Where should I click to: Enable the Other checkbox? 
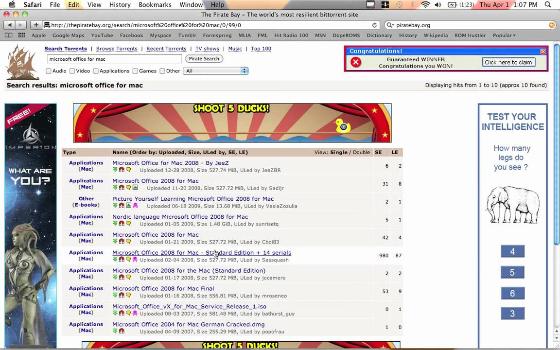click(x=162, y=70)
